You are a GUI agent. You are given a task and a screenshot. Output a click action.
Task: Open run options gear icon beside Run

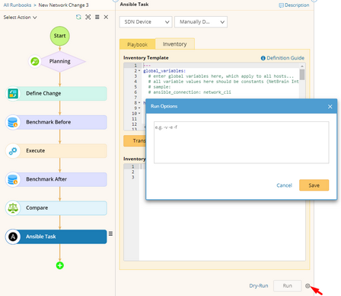[x=308, y=286]
